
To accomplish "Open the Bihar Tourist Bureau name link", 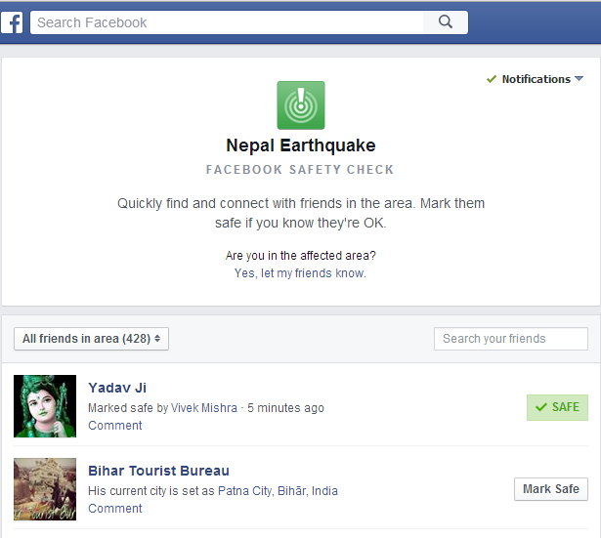I will pyautogui.click(x=158, y=471).
